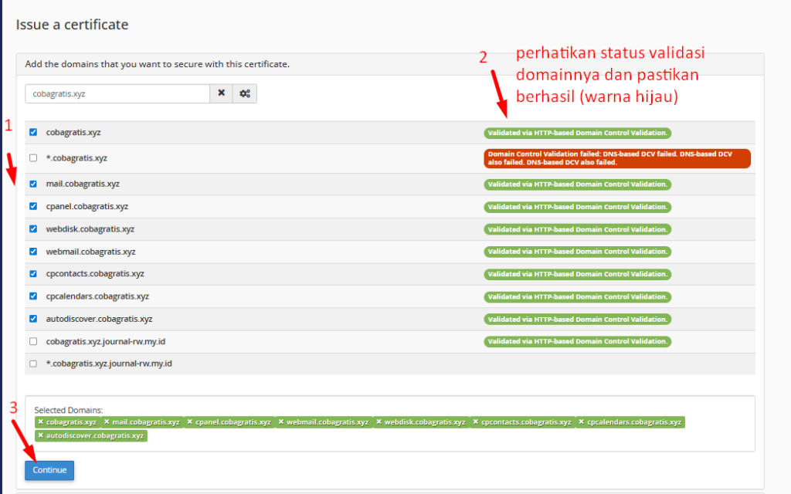Screen dimensions: 791x494
Task: Select the *.cobagratis.xyz.journal-rw.my.id checkbox
Action: (x=32, y=364)
